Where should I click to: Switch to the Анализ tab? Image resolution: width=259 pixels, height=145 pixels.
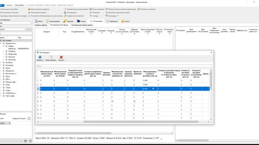(81, 21)
